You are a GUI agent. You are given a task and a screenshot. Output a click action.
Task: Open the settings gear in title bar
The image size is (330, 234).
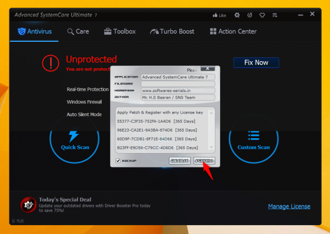(237, 15)
